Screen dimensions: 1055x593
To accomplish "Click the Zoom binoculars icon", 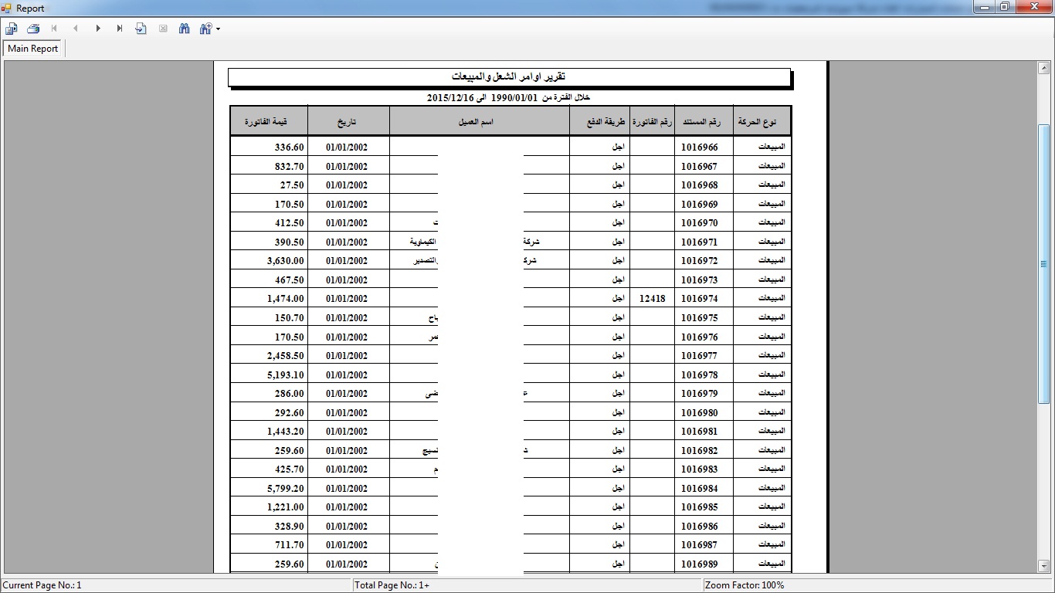I will (x=205, y=29).
